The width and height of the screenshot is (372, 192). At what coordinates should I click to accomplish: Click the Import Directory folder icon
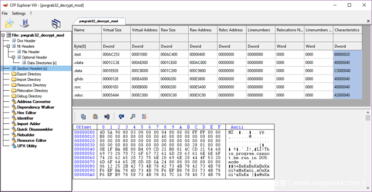tap(14, 79)
